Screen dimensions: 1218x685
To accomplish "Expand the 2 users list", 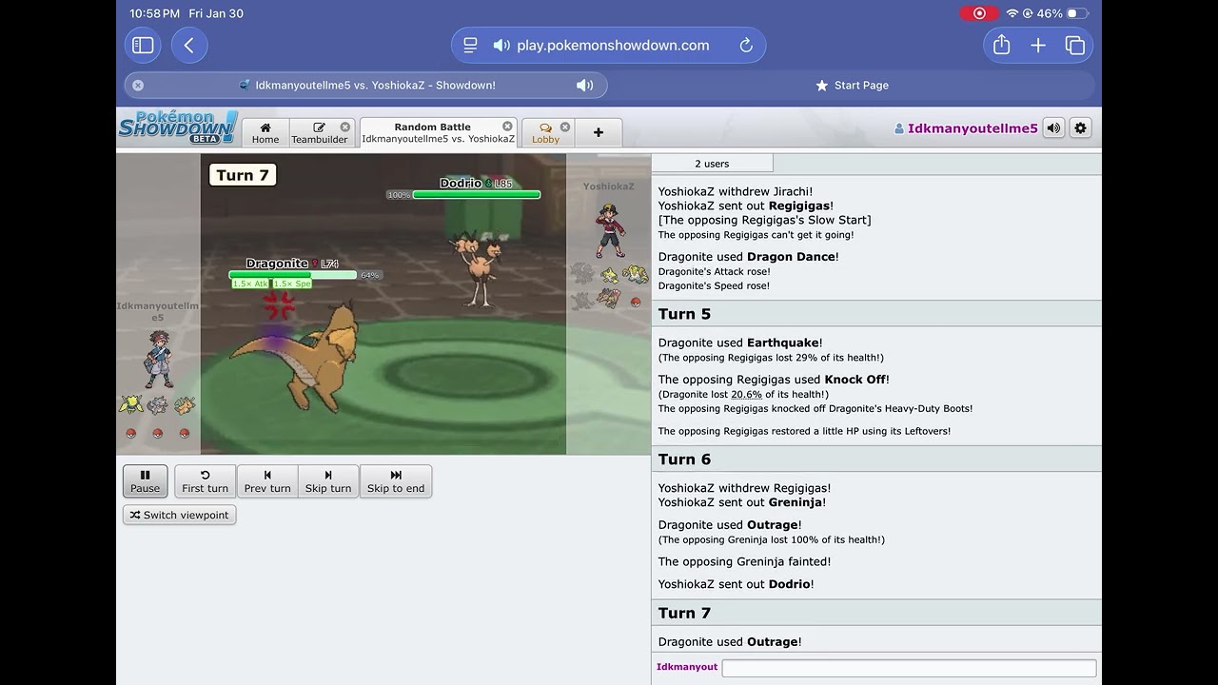I will tap(712, 164).
